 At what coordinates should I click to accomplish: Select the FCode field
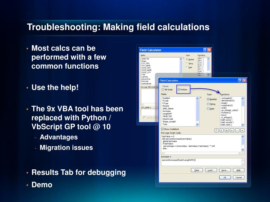(x=166, y=101)
